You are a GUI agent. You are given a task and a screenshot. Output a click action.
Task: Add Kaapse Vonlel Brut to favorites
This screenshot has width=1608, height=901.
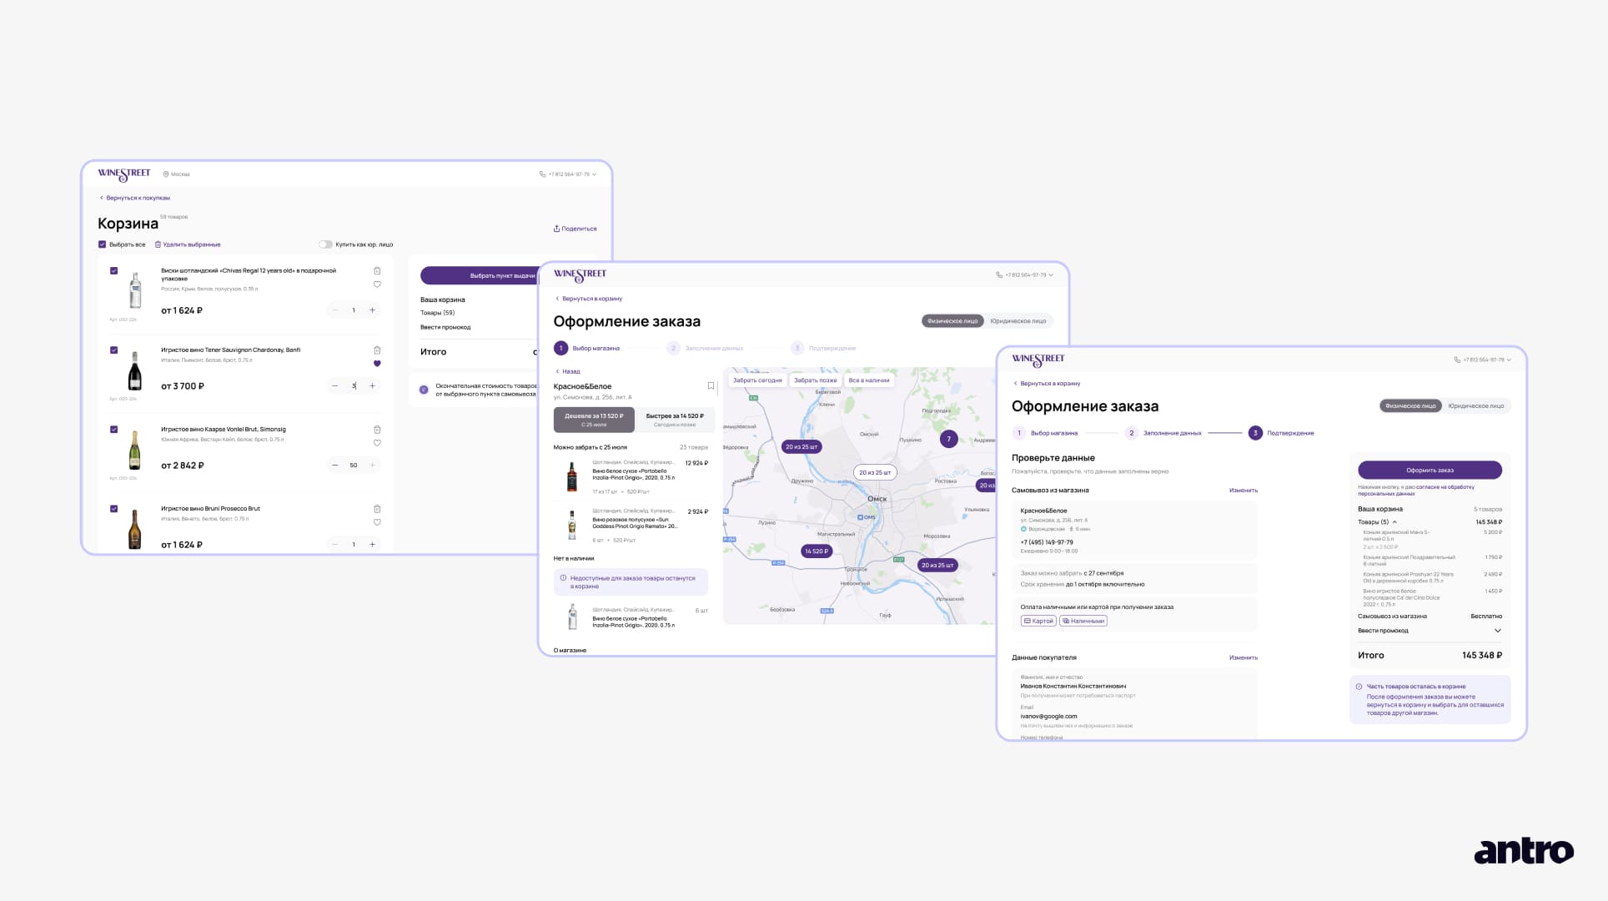point(377,443)
